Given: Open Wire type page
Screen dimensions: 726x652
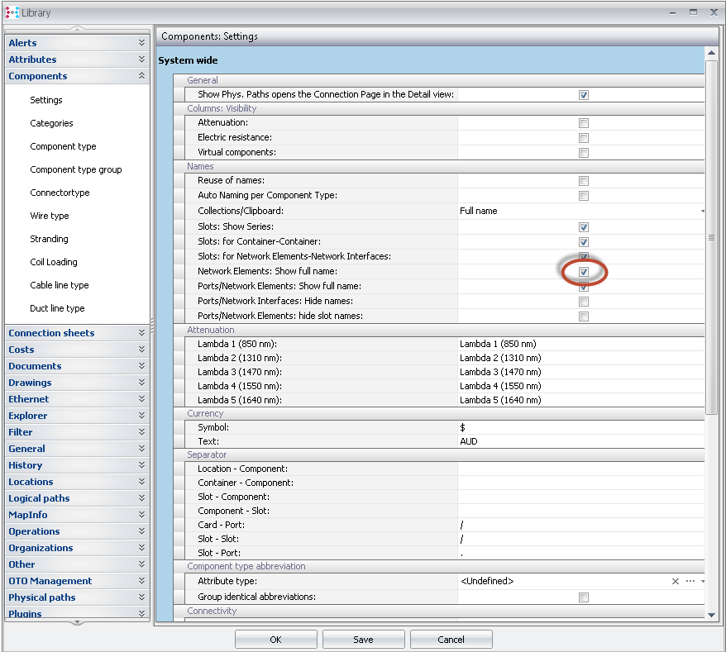Looking at the screenshot, I should coord(50,216).
